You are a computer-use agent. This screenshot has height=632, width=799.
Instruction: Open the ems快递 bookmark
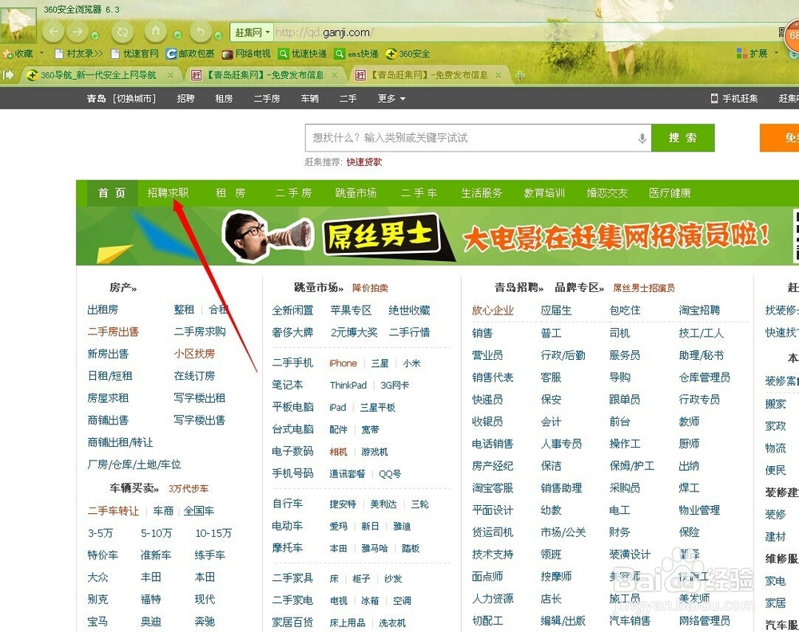point(356,53)
